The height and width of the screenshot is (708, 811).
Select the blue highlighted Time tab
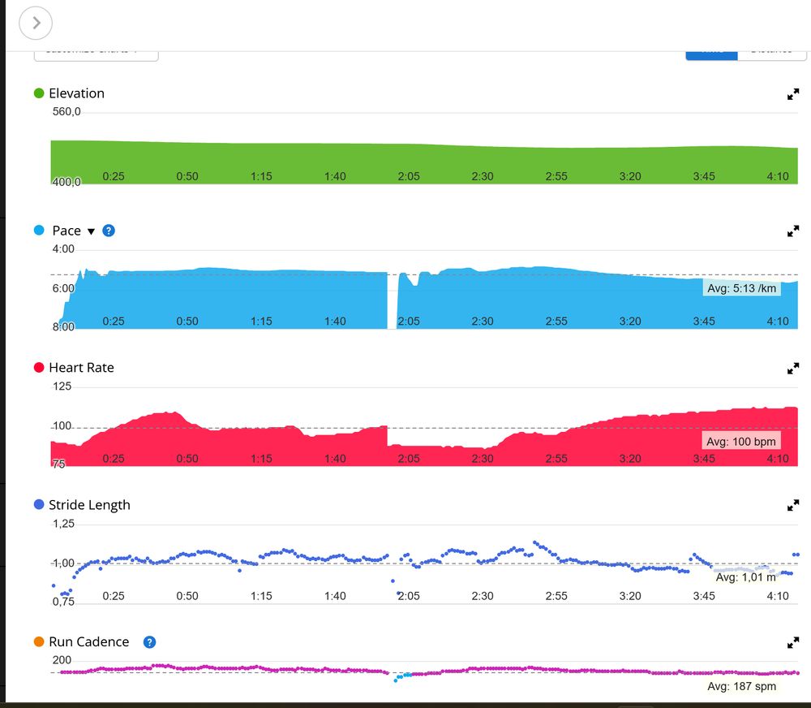tap(712, 55)
